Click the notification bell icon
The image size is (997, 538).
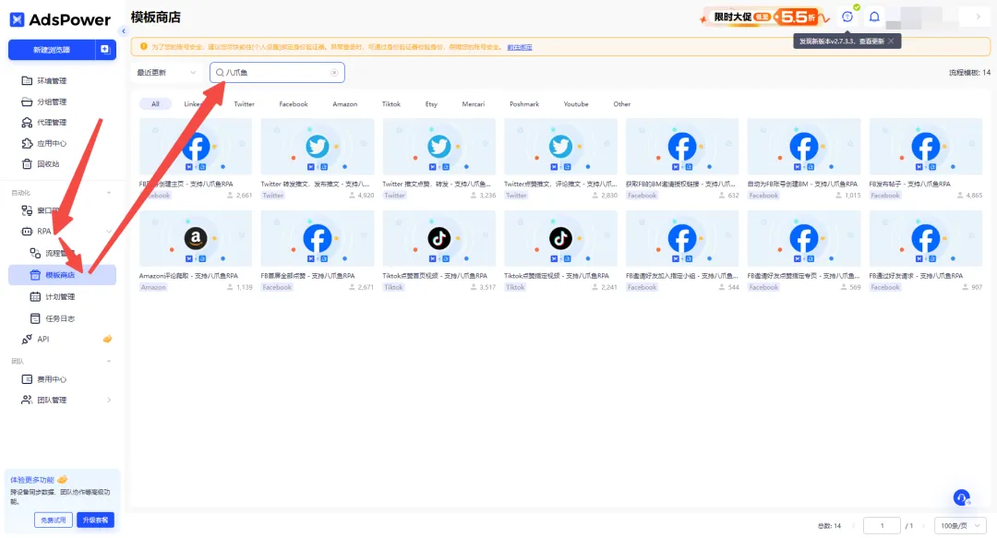[x=874, y=17]
